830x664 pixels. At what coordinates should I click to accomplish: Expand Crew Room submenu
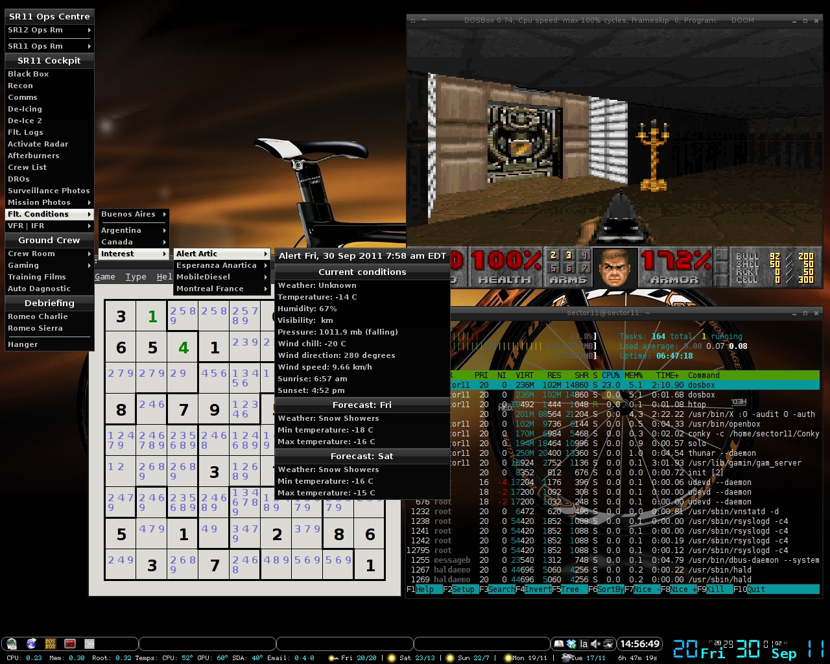[x=49, y=254]
